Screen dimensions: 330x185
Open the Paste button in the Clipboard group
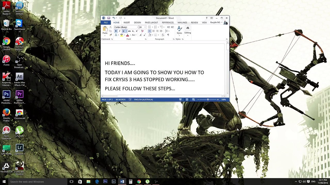(x=105, y=30)
